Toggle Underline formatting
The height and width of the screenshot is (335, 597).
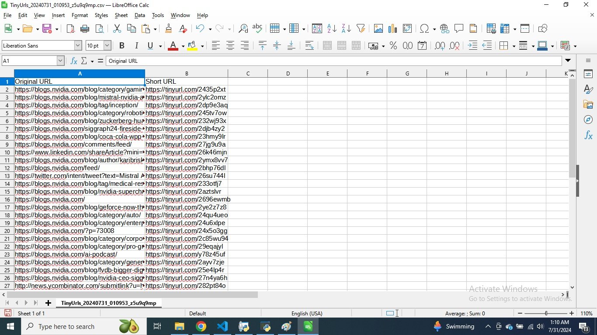pyautogui.click(x=151, y=45)
